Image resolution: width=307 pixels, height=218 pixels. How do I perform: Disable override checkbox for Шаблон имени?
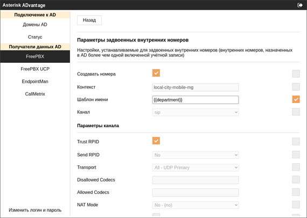tap(296, 99)
